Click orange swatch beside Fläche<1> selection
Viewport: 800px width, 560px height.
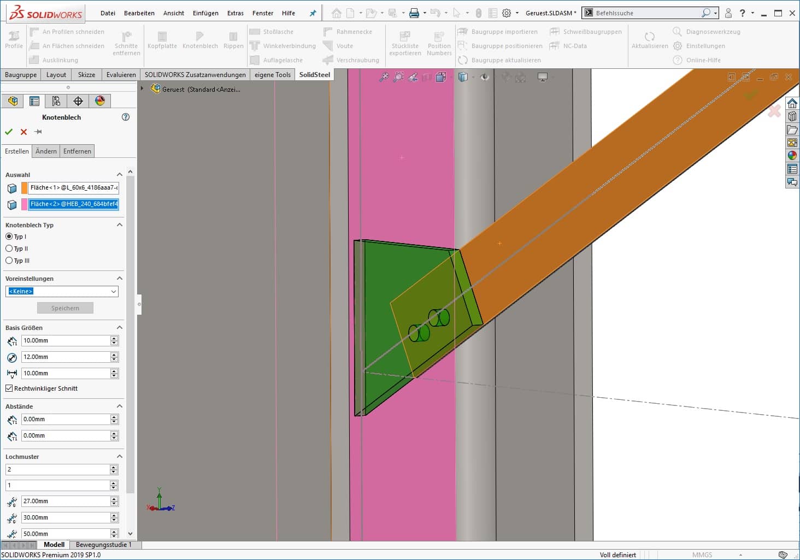pyautogui.click(x=24, y=188)
